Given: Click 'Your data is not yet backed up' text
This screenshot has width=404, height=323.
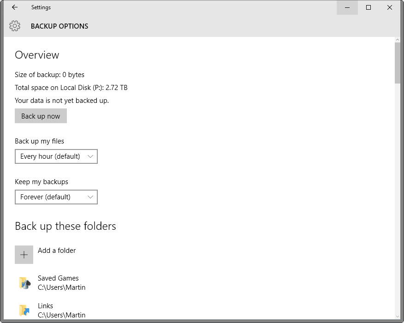Looking at the screenshot, I should click(x=62, y=101).
